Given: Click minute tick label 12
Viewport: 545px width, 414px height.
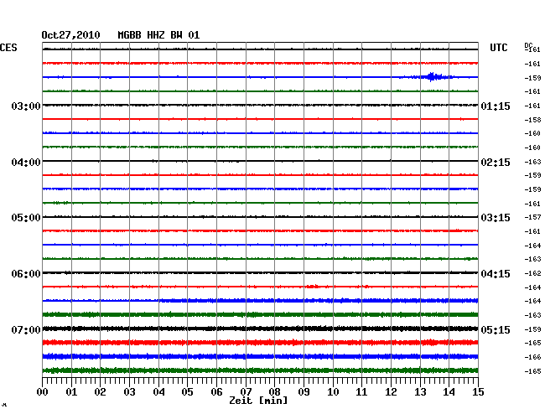Looking at the screenshot, I should click(391, 391).
